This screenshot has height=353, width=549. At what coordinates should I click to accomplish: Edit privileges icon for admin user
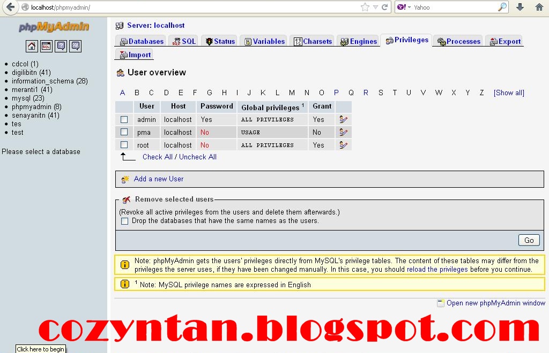[343, 119]
